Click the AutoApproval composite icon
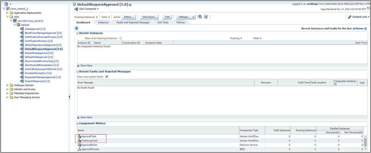The image size is (371, 153). coord(22,29)
